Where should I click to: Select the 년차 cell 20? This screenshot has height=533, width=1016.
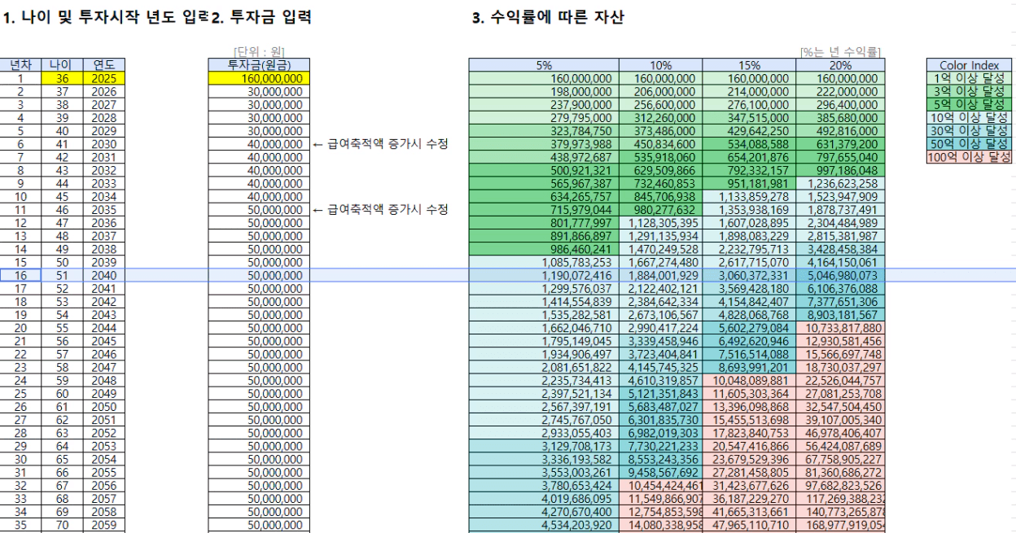pos(20,327)
